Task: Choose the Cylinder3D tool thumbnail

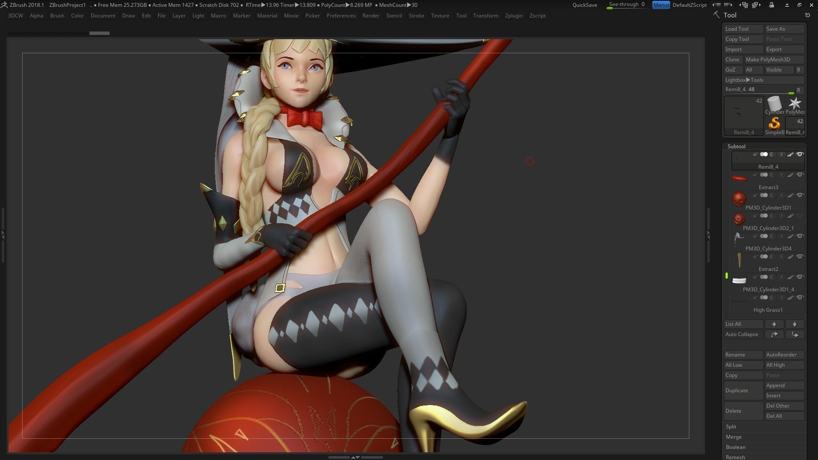Action: (x=774, y=103)
